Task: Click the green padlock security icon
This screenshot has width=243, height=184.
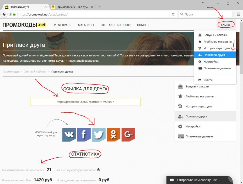Action: (14, 14)
